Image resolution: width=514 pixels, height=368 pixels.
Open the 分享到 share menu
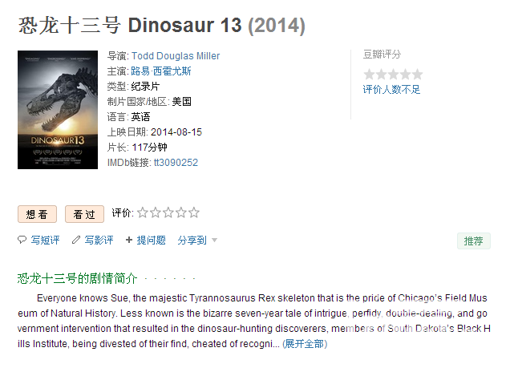192,241
